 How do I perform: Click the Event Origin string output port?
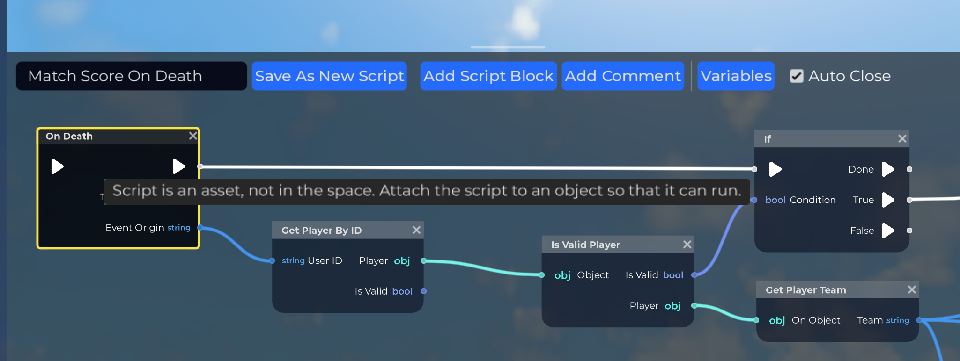point(200,228)
